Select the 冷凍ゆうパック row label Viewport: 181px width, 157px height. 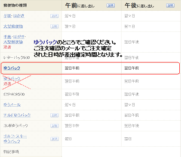[x=15, y=126]
